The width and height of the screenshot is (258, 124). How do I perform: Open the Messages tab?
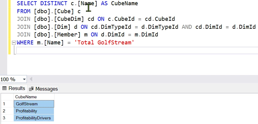(x=43, y=89)
